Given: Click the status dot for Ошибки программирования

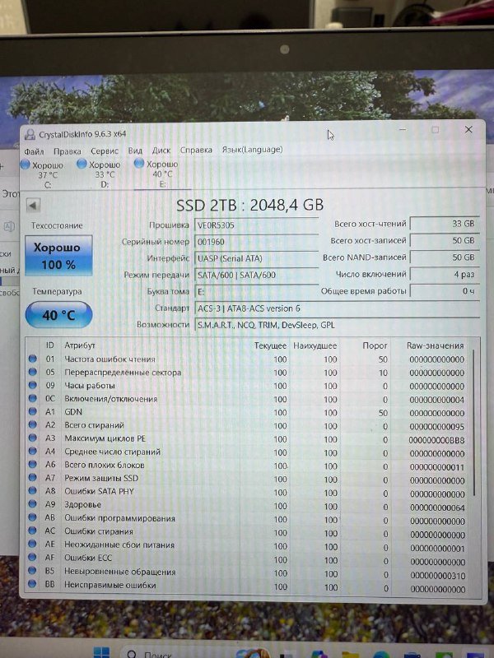Looking at the screenshot, I should pyautogui.click(x=32, y=517).
